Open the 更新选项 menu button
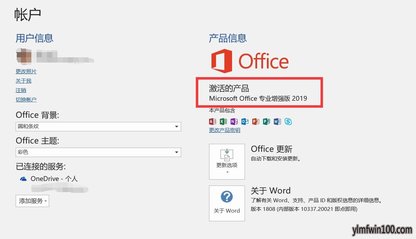This screenshot has height=239, width=416. (x=227, y=162)
